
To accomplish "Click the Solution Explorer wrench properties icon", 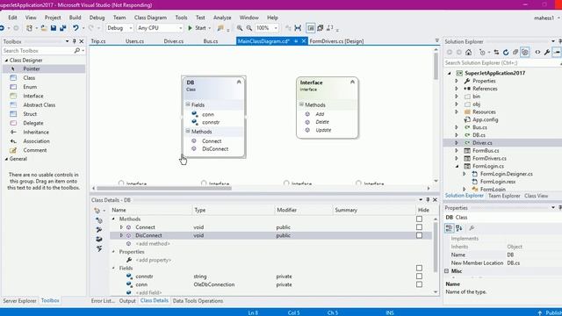I will (x=547, y=53).
